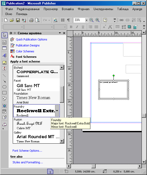Open the Design Gallery Object tool

(4, 124)
